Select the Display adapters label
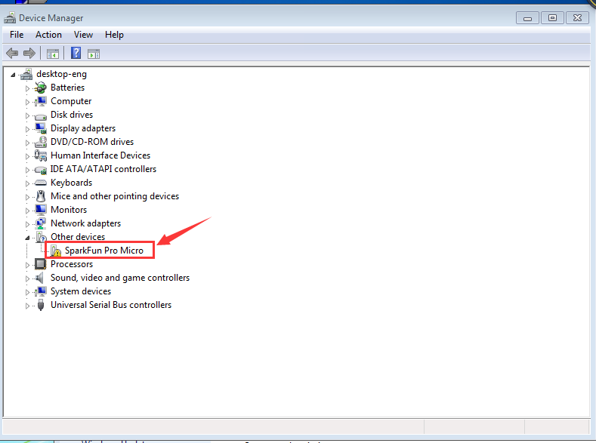 [83, 128]
